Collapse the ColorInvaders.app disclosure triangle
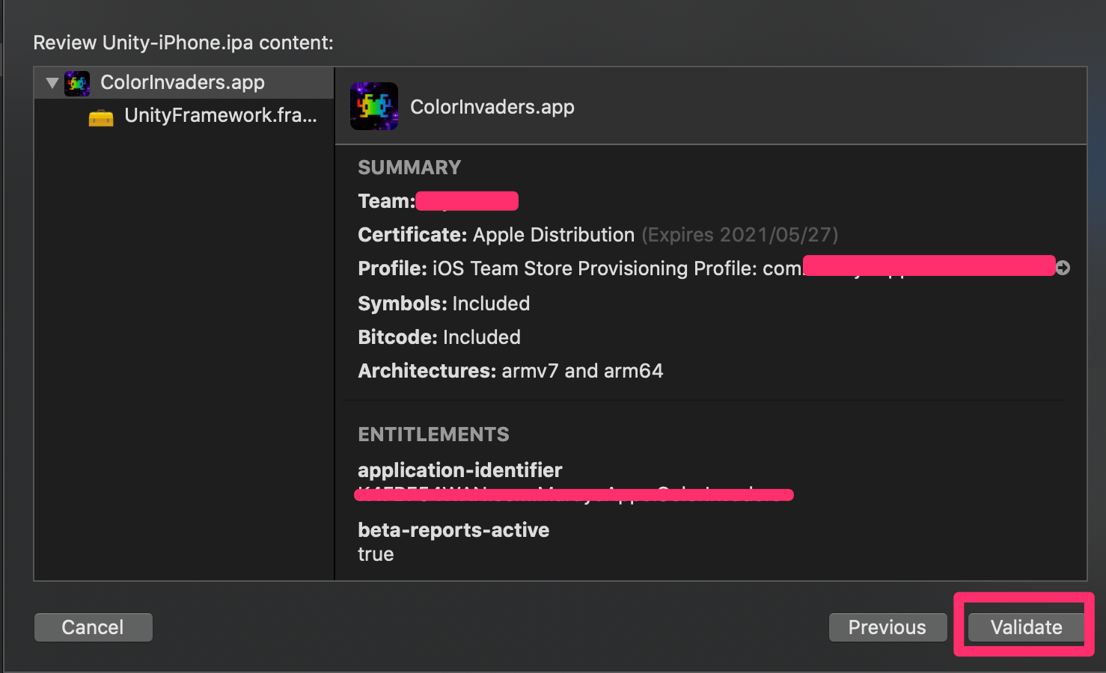 tap(52, 83)
